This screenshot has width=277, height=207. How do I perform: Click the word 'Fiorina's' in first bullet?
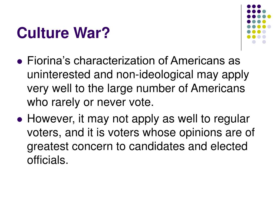tap(49, 61)
